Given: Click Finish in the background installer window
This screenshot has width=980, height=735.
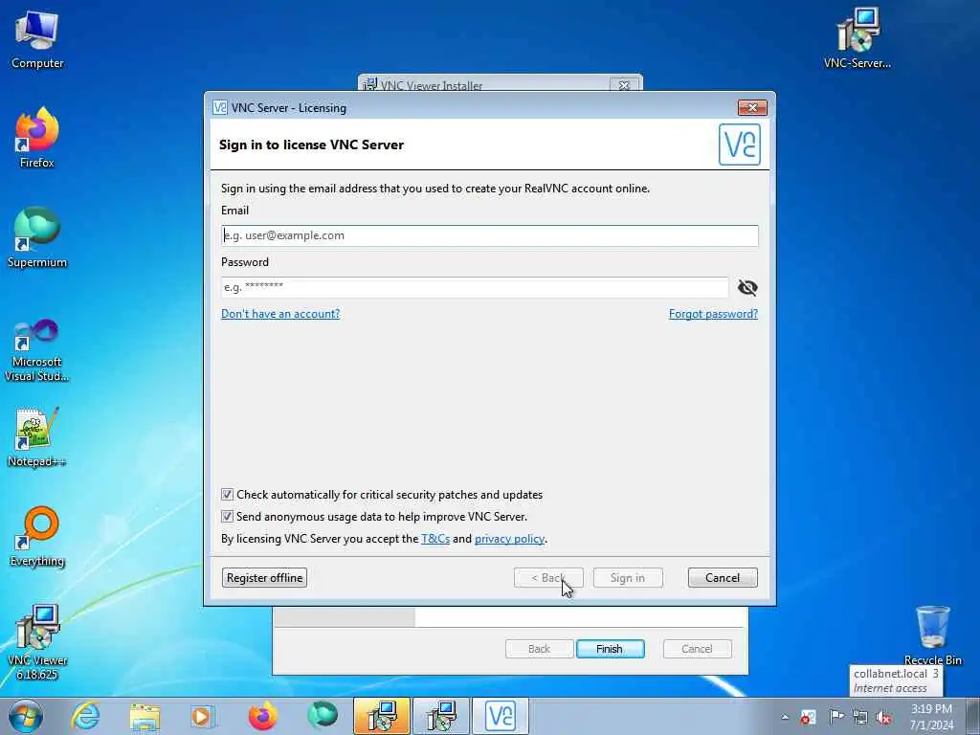Looking at the screenshot, I should 610,649.
